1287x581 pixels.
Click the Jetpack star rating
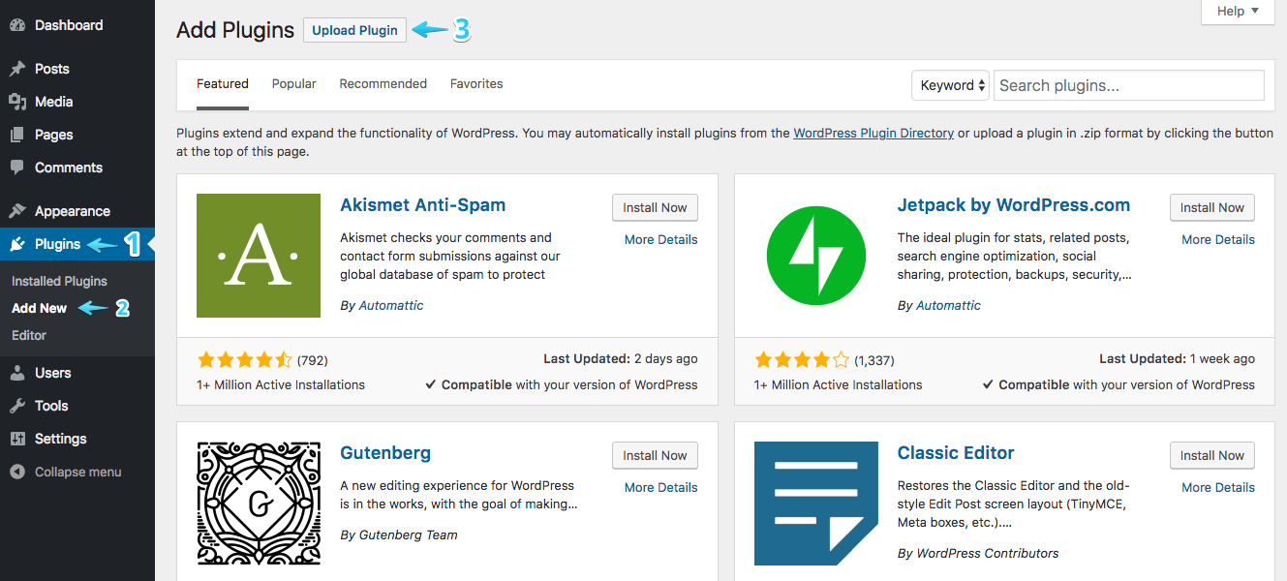click(802, 360)
